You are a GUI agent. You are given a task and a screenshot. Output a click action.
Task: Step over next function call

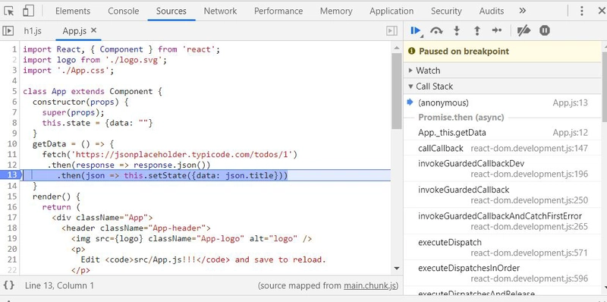(x=436, y=30)
